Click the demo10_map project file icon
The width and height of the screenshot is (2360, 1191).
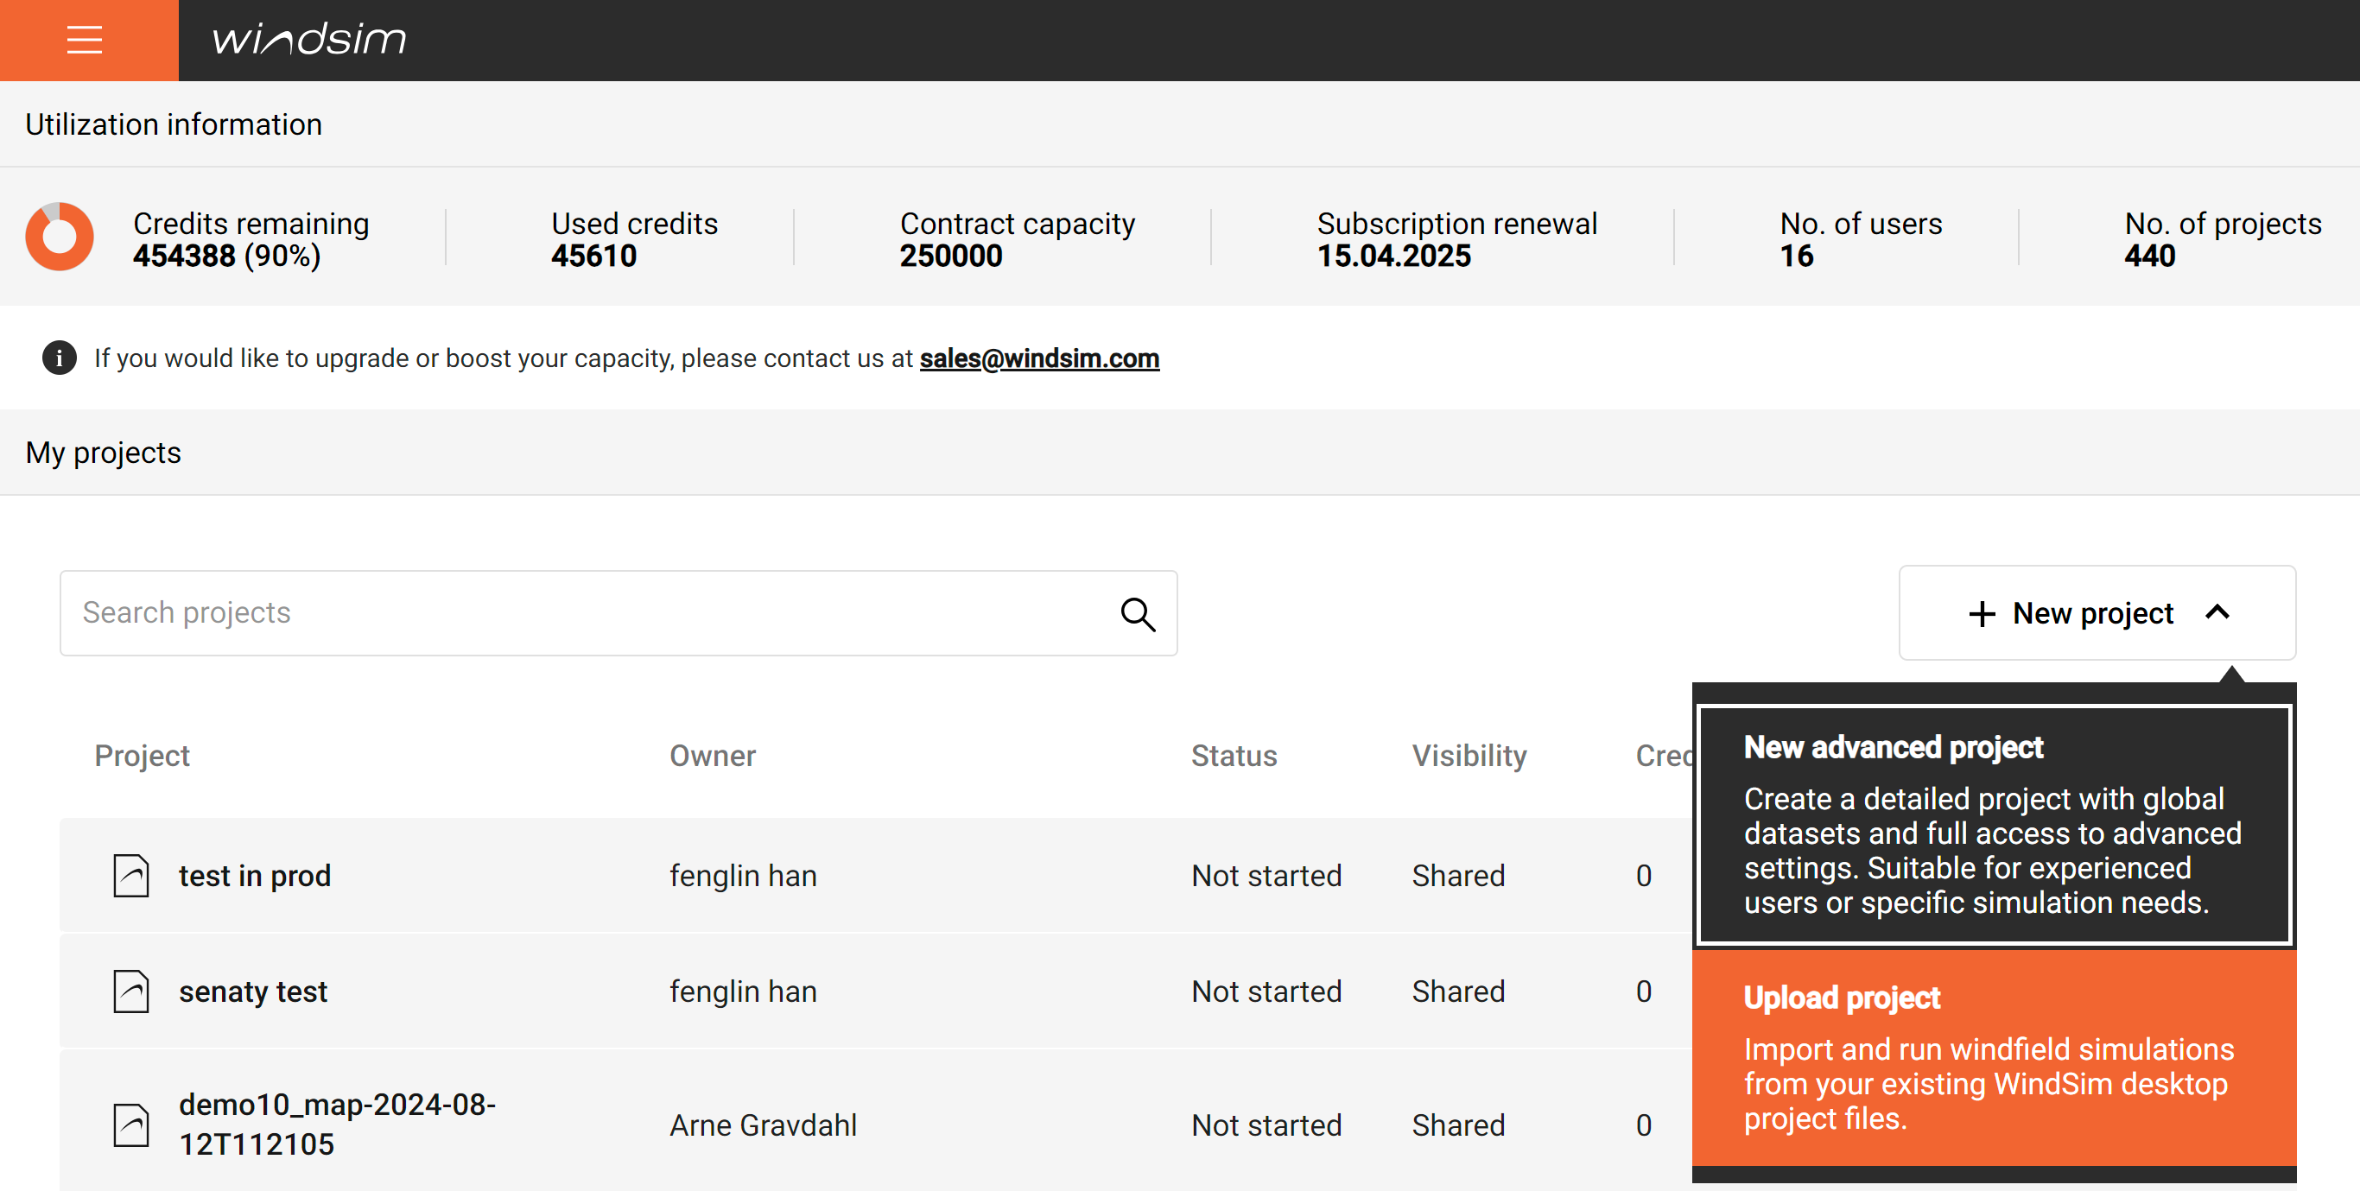click(x=131, y=1125)
